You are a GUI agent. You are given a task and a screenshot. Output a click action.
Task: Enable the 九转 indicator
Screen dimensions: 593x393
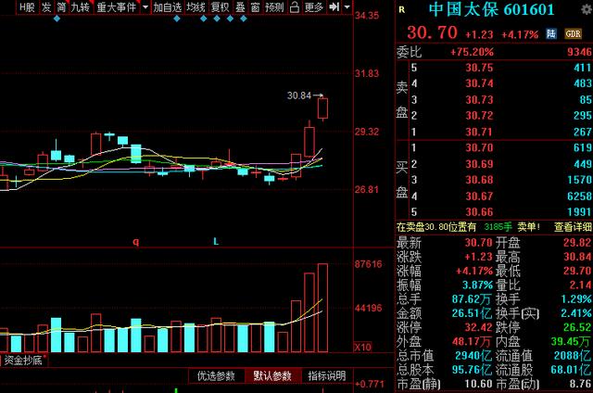click(x=81, y=7)
